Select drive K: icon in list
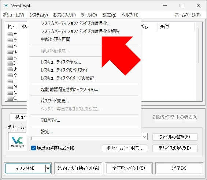The image size is (207, 180). click(x=10, y=75)
